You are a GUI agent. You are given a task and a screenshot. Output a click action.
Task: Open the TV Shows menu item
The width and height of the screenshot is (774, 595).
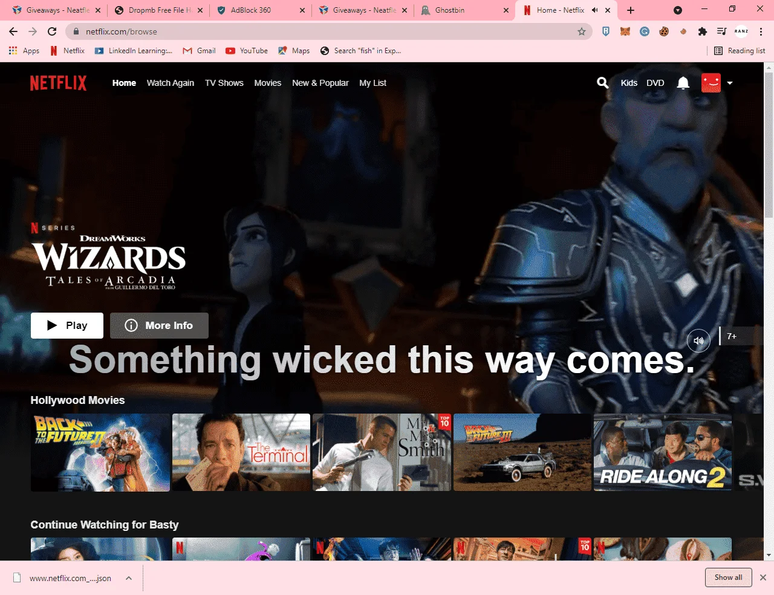(x=224, y=83)
